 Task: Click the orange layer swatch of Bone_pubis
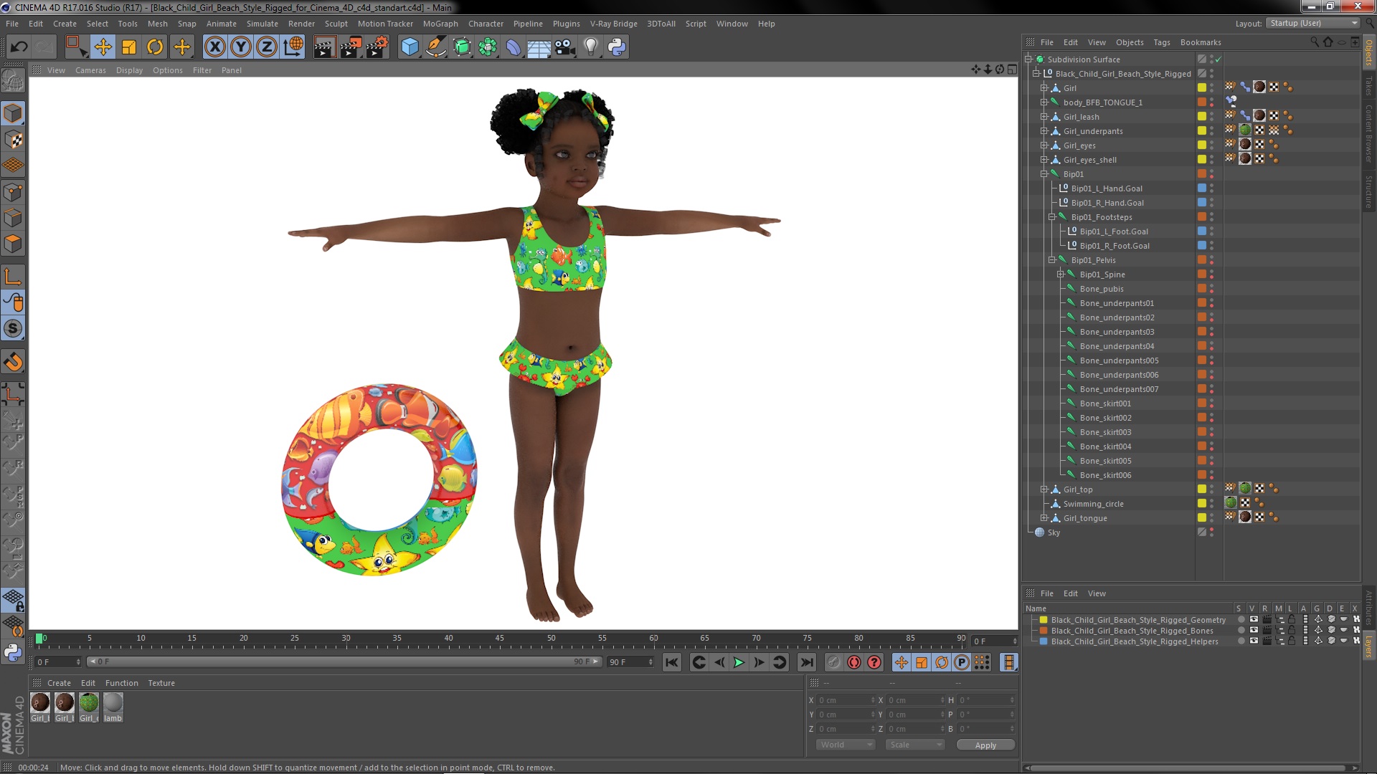click(x=1202, y=288)
